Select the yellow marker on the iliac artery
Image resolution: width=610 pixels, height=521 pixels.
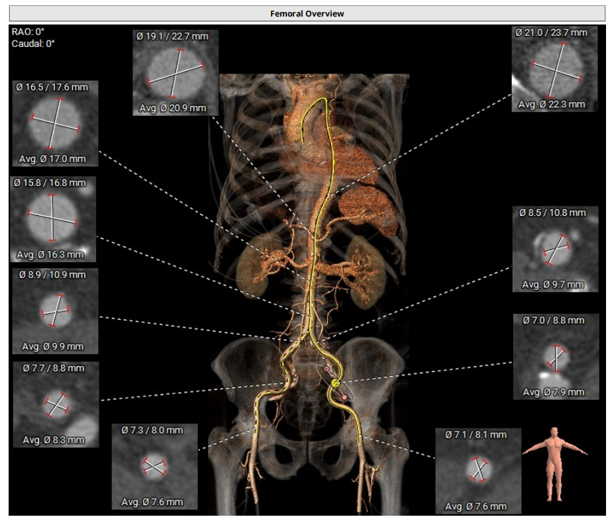coord(336,383)
